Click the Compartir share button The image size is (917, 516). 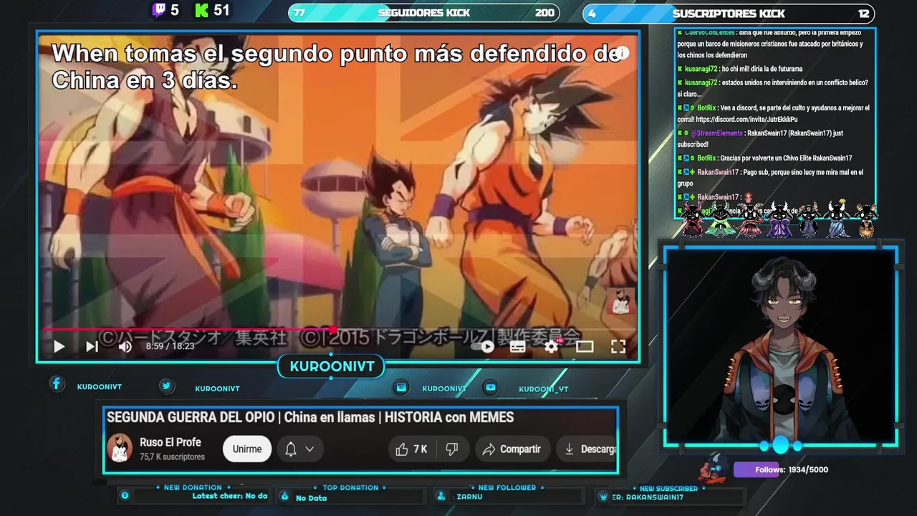[512, 449]
